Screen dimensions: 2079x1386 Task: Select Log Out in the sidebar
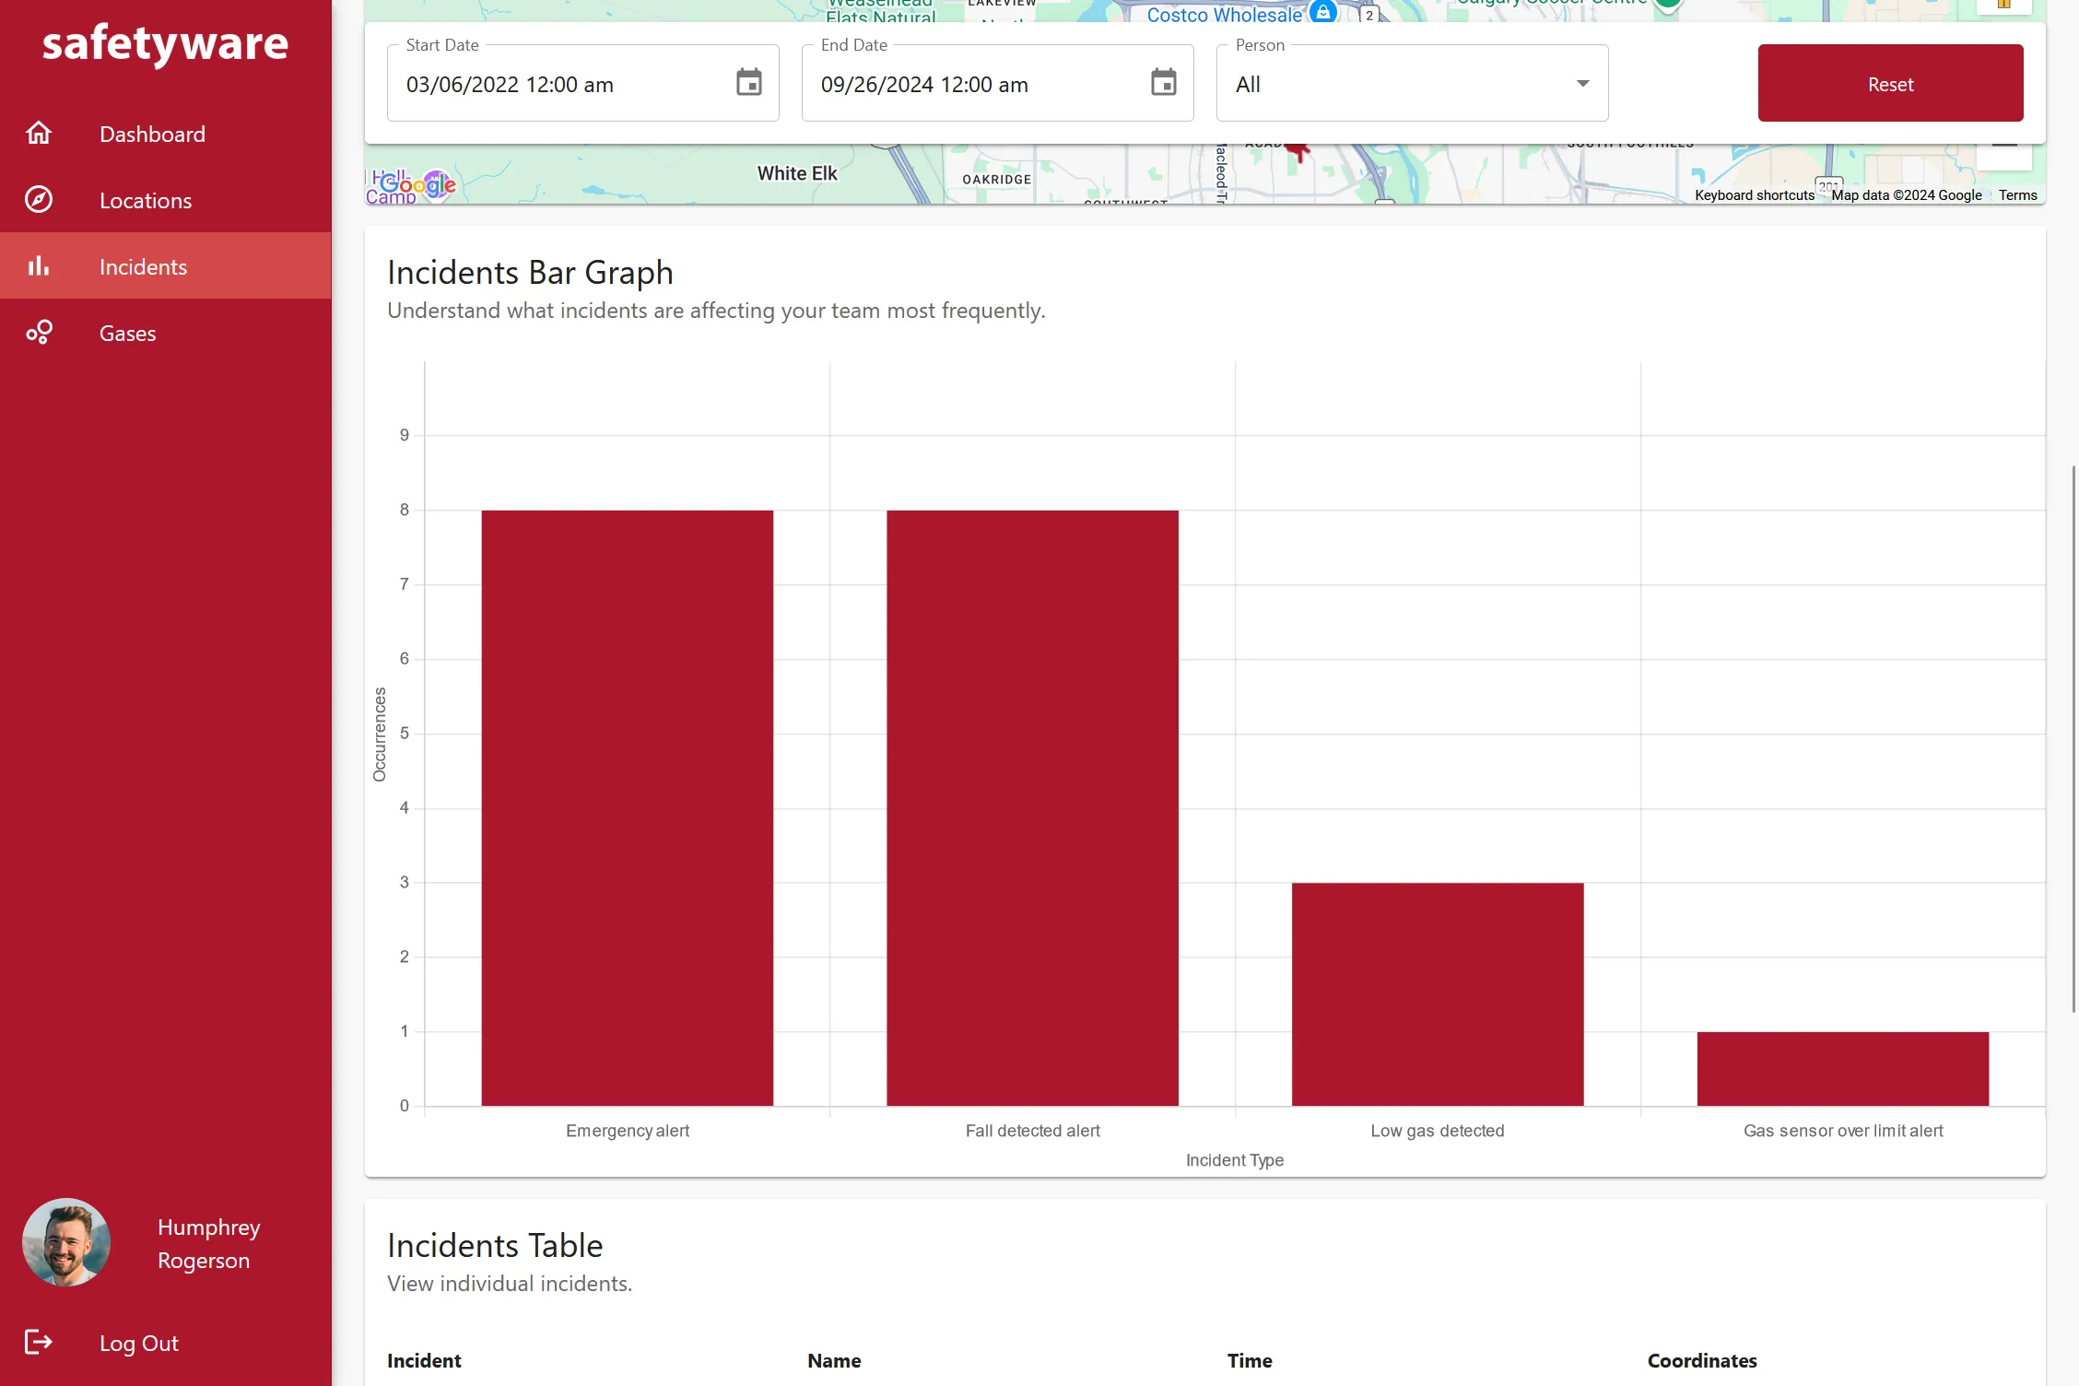166,1343
